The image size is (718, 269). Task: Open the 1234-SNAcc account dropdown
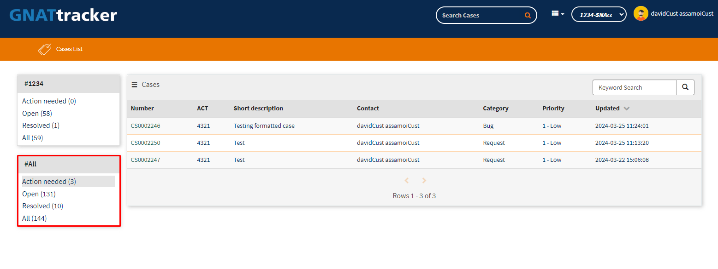pyautogui.click(x=599, y=15)
